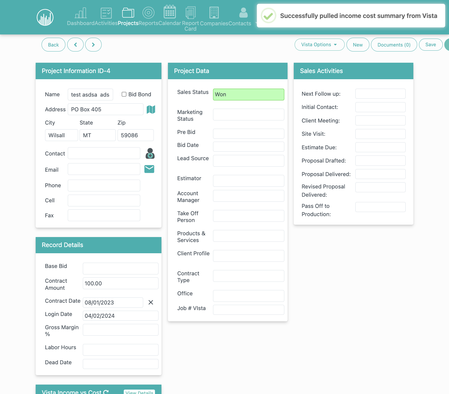This screenshot has width=449, height=394.
Task: Open Documents (0) button
Action: [x=394, y=45]
